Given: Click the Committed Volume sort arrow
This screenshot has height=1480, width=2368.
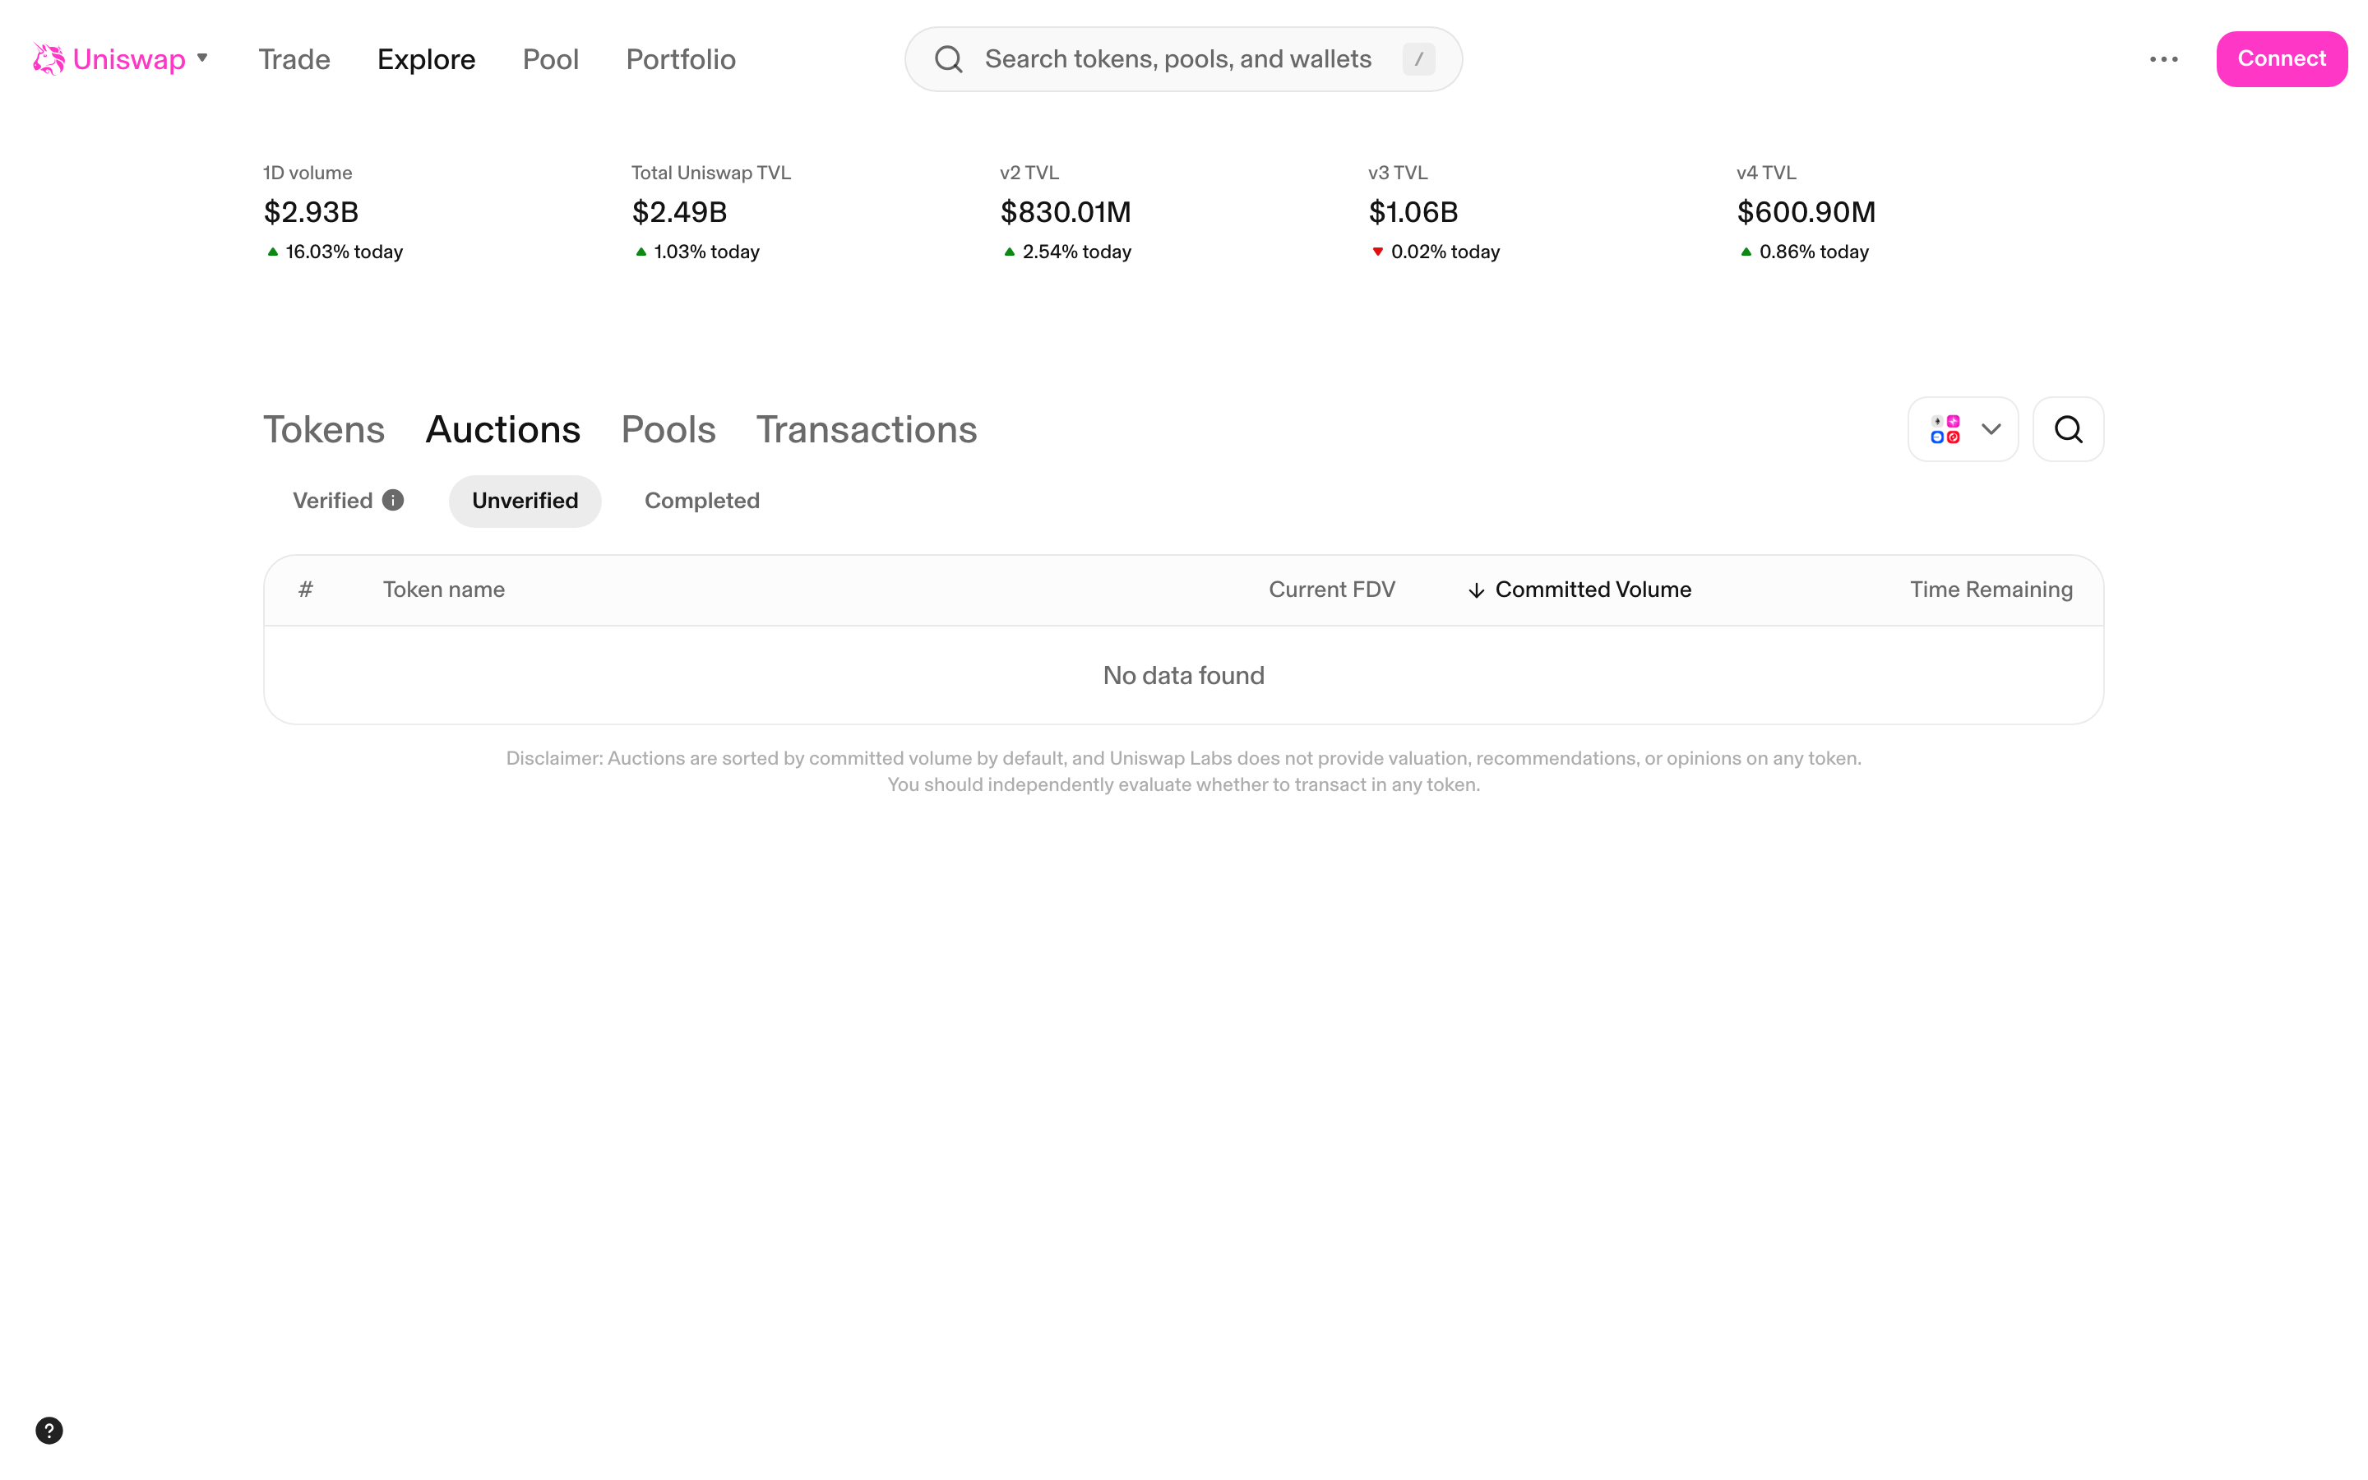Looking at the screenshot, I should [x=1477, y=590].
